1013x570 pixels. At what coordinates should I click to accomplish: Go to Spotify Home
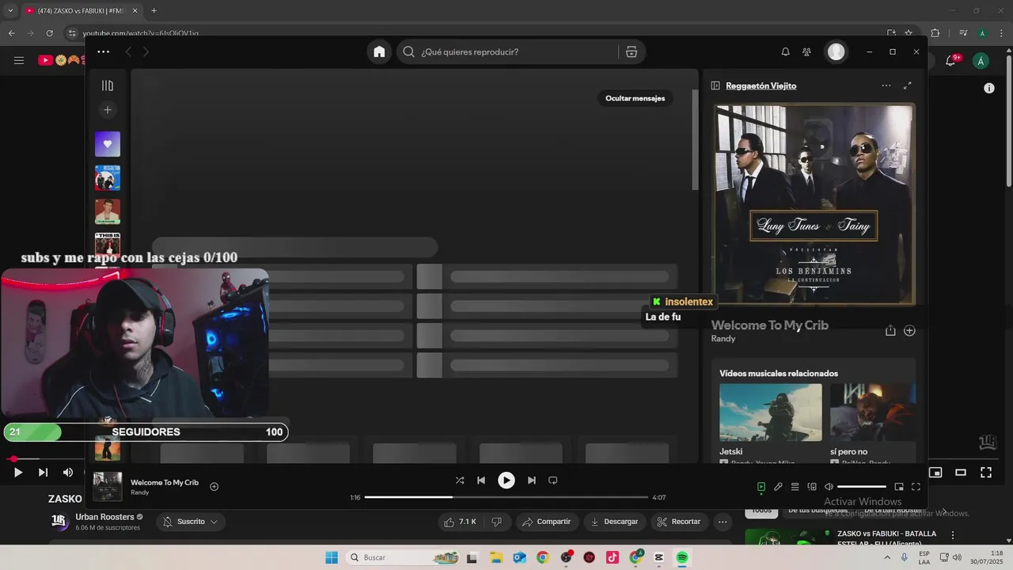pyautogui.click(x=379, y=51)
